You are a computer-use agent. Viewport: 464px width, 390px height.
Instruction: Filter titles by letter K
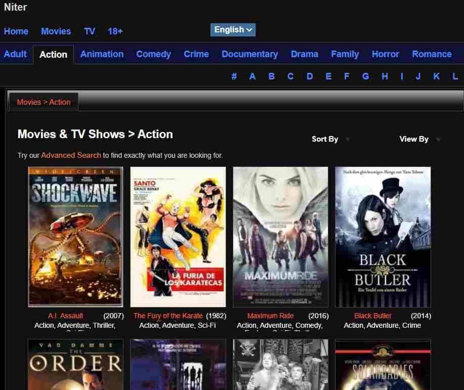437,76
